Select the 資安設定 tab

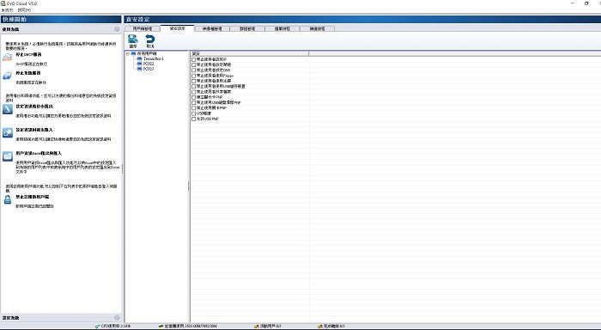(178, 28)
